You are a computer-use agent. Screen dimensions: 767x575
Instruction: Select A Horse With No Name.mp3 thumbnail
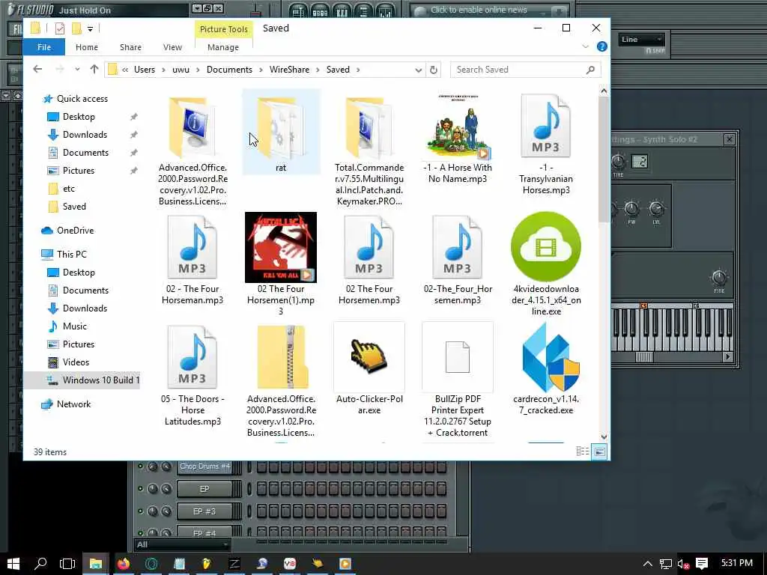[458, 127]
